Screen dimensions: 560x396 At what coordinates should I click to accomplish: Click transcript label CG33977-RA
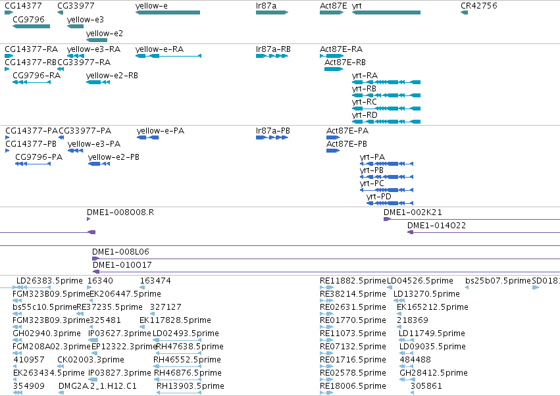click(84, 62)
